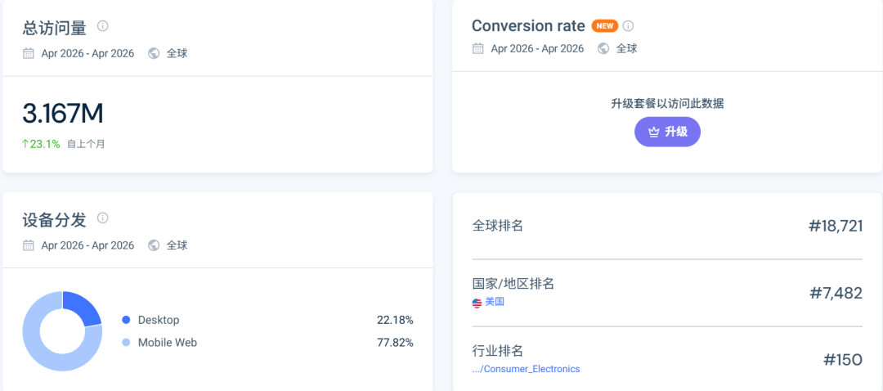Click calendar icon in Conversion rate card

(x=478, y=48)
